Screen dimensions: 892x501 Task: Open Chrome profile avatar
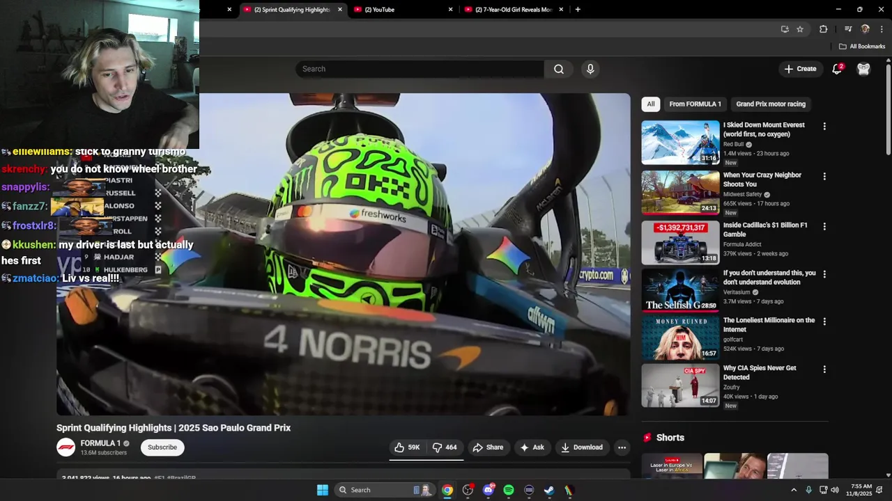tap(866, 29)
